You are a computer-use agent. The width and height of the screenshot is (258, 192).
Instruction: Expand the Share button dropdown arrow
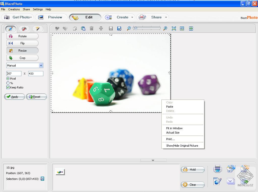pyautogui.click(x=166, y=17)
